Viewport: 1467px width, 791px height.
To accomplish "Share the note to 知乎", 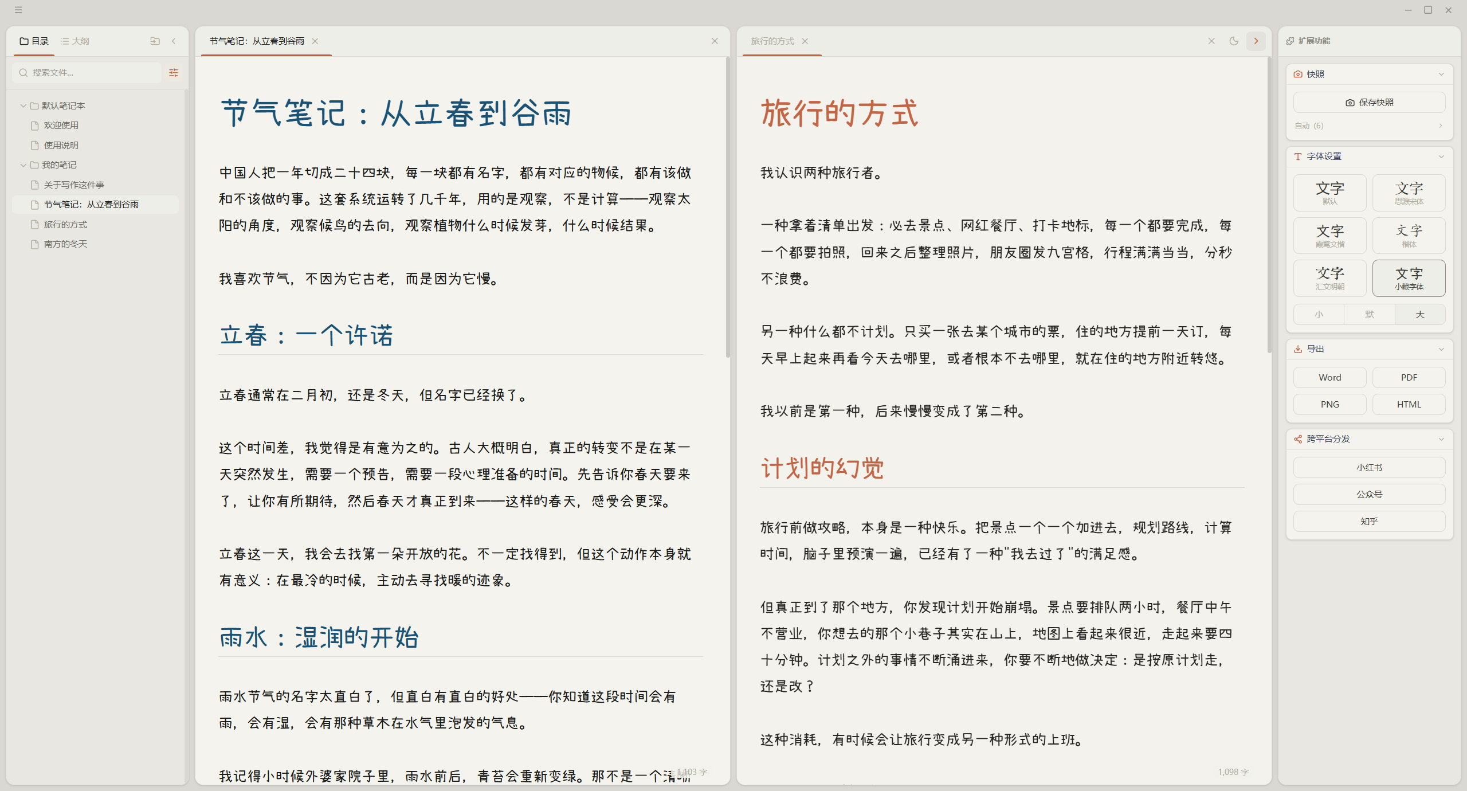I will coord(1368,521).
